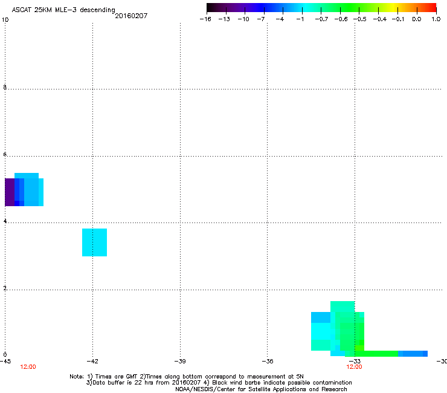Click the colorbar label -0.4
Image resolution: width=447 pixels, height=393 pixels.
tap(380, 19)
